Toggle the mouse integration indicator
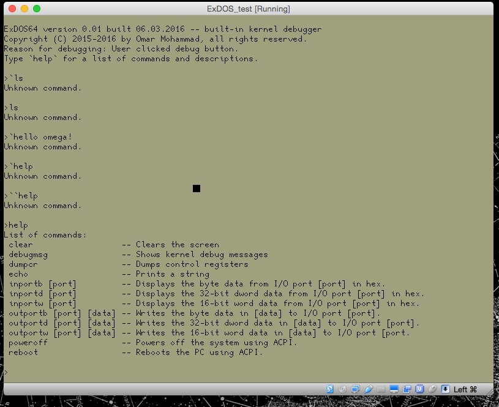This screenshot has width=499, height=407. pos(432,389)
